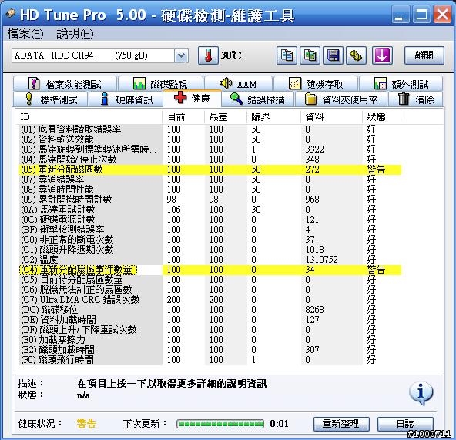Viewport: 456px width, 440px height.
Task: Switch to the 檔案效能測試 tab
Action: [65, 84]
